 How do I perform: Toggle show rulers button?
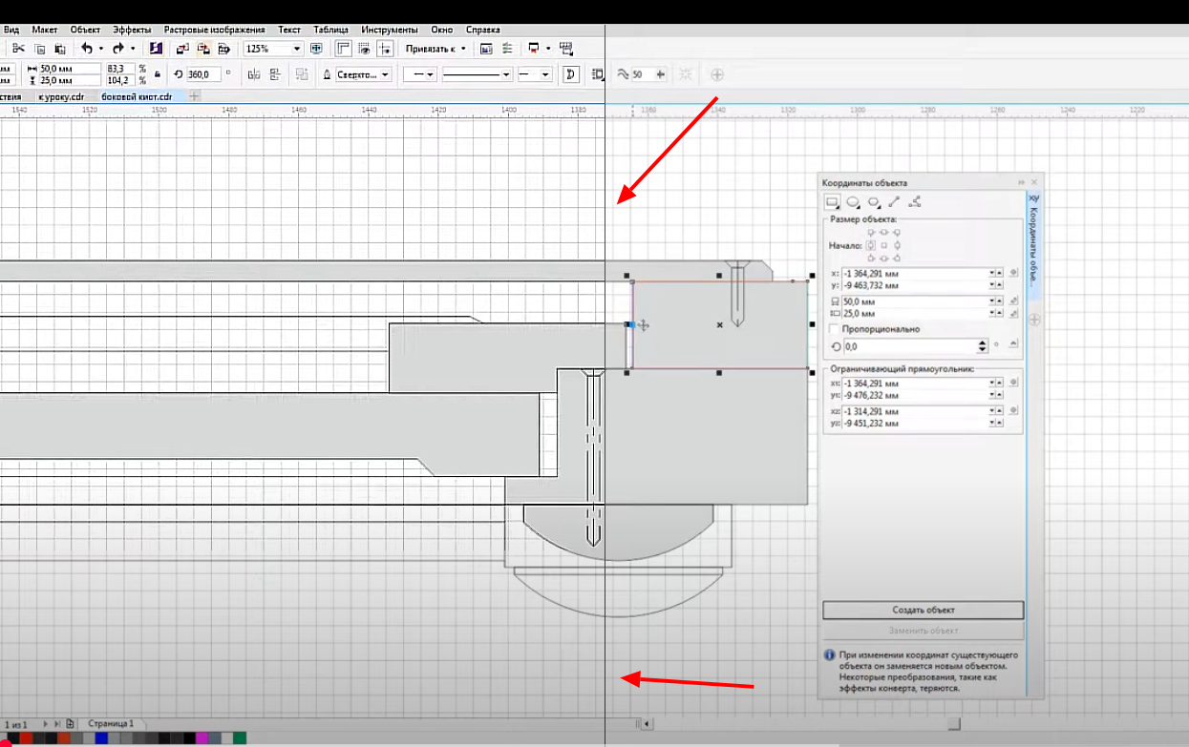344,49
